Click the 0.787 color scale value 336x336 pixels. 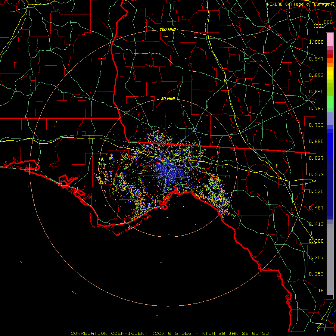tap(316, 108)
